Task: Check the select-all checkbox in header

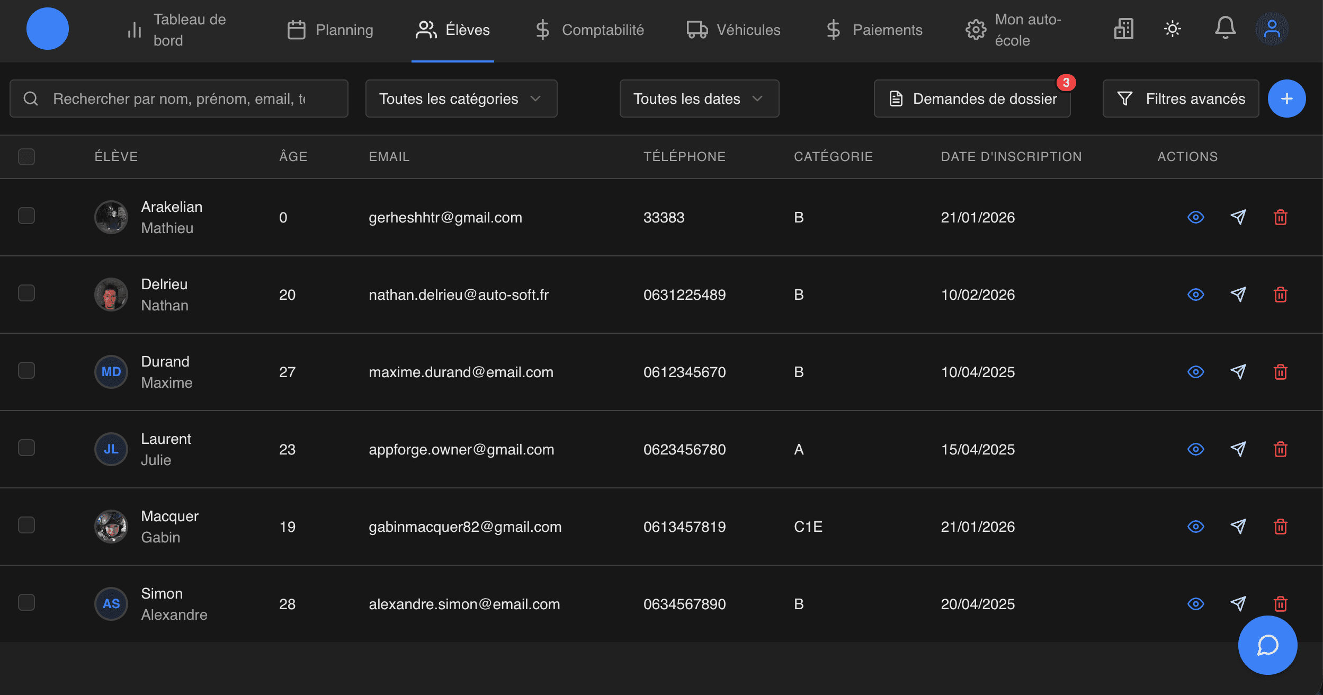Action: pyautogui.click(x=26, y=157)
